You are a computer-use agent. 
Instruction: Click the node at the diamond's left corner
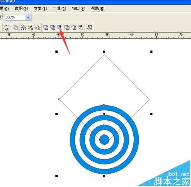pos(59,99)
